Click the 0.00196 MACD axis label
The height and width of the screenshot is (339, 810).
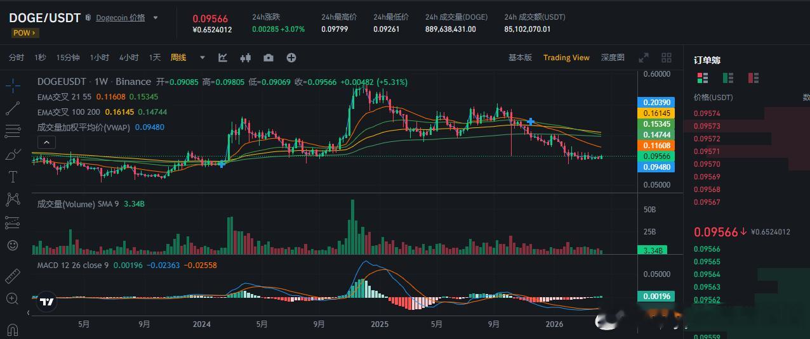(656, 297)
